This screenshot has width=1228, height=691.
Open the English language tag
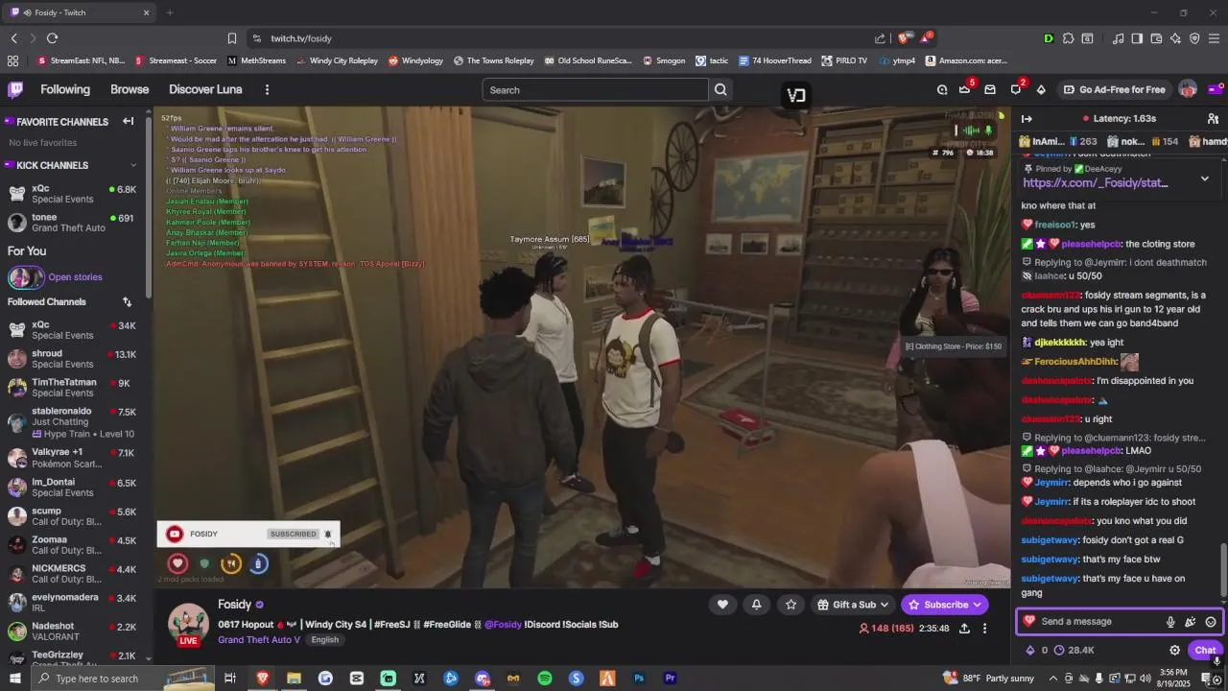[324, 640]
